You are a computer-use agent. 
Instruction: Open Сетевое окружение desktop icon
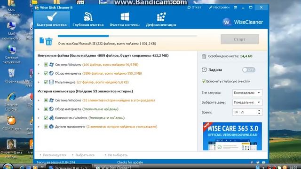[x=11, y=55]
